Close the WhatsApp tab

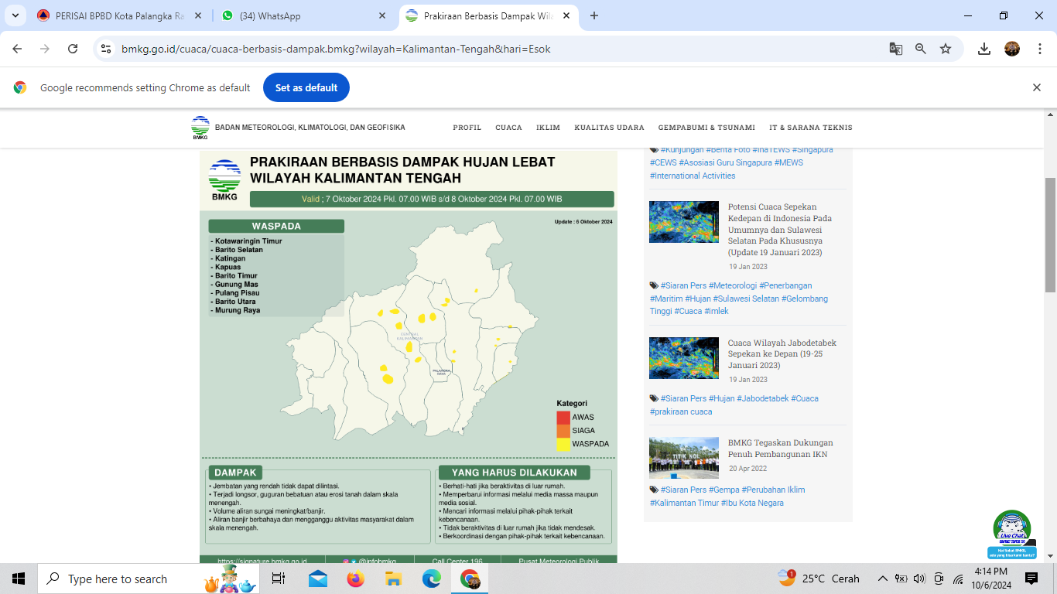pyautogui.click(x=381, y=15)
